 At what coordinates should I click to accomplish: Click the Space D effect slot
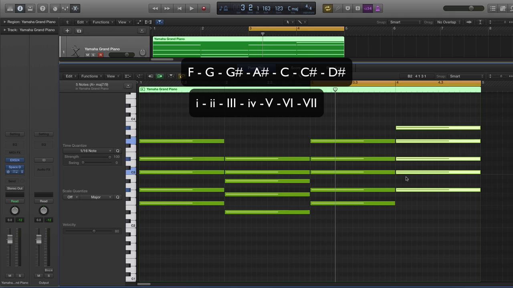point(15,167)
